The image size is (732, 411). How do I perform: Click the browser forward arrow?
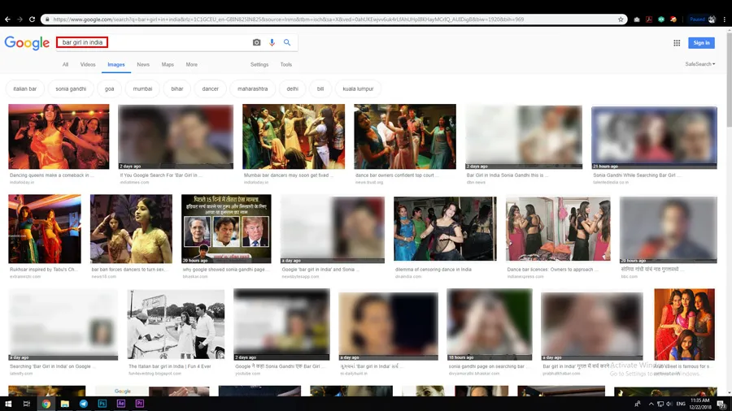[20, 19]
